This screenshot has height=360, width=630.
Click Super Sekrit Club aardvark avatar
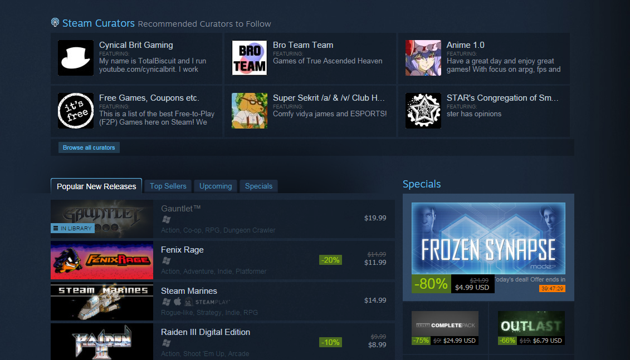coord(249,111)
